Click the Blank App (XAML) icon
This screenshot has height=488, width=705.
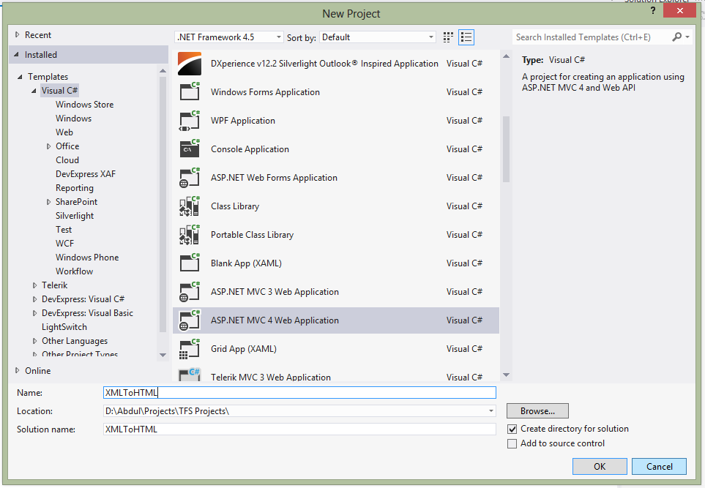point(190,263)
